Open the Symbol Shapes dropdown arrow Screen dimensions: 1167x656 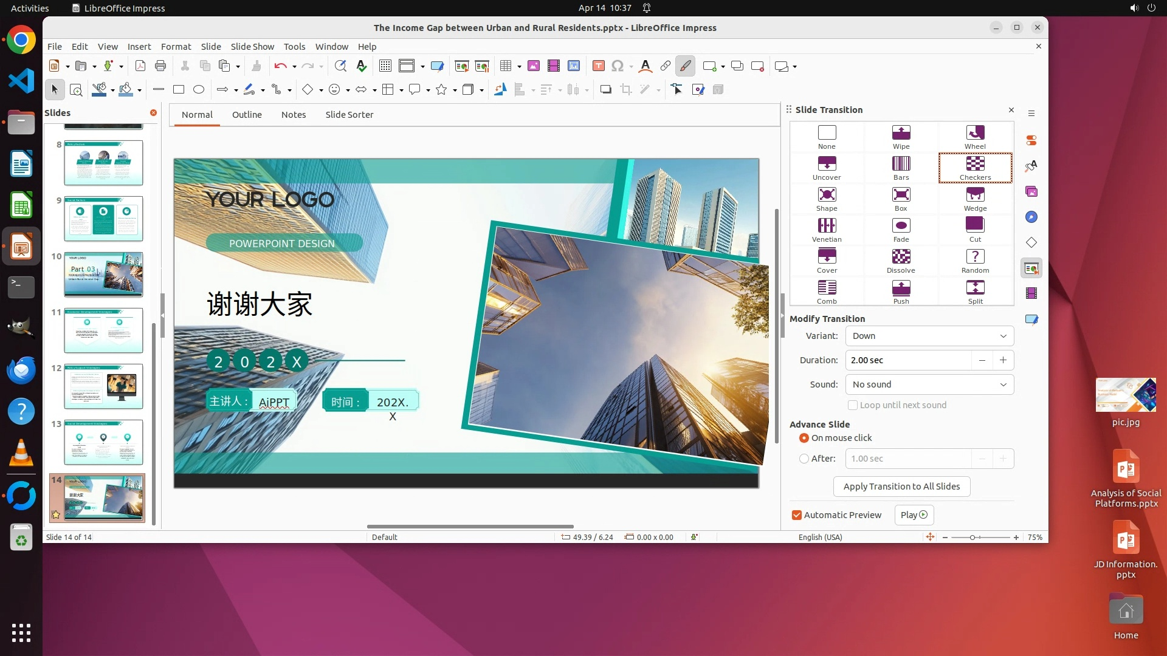(348, 90)
